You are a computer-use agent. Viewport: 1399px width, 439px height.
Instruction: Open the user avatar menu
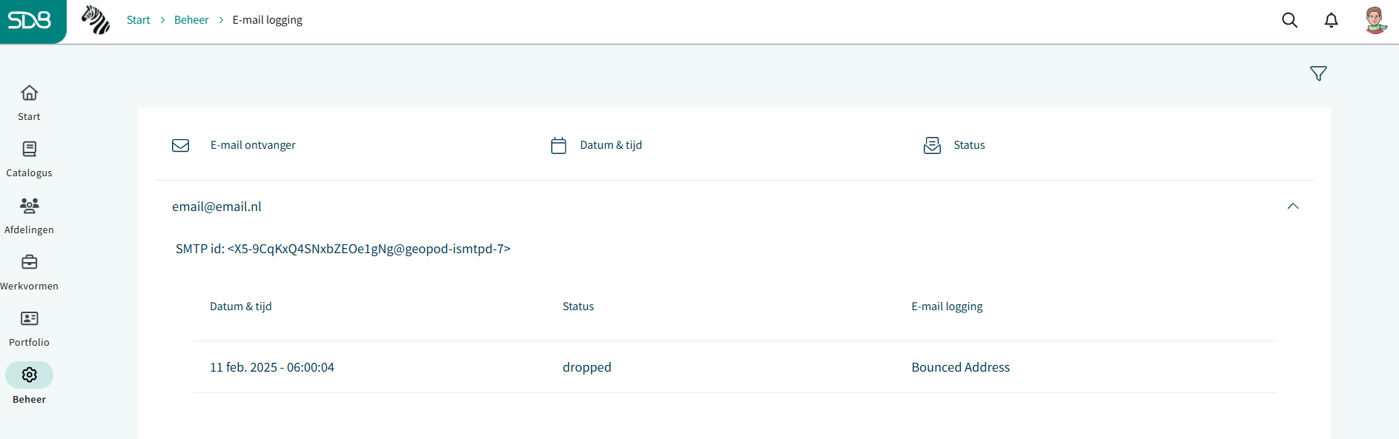click(x=1375, y=20)
